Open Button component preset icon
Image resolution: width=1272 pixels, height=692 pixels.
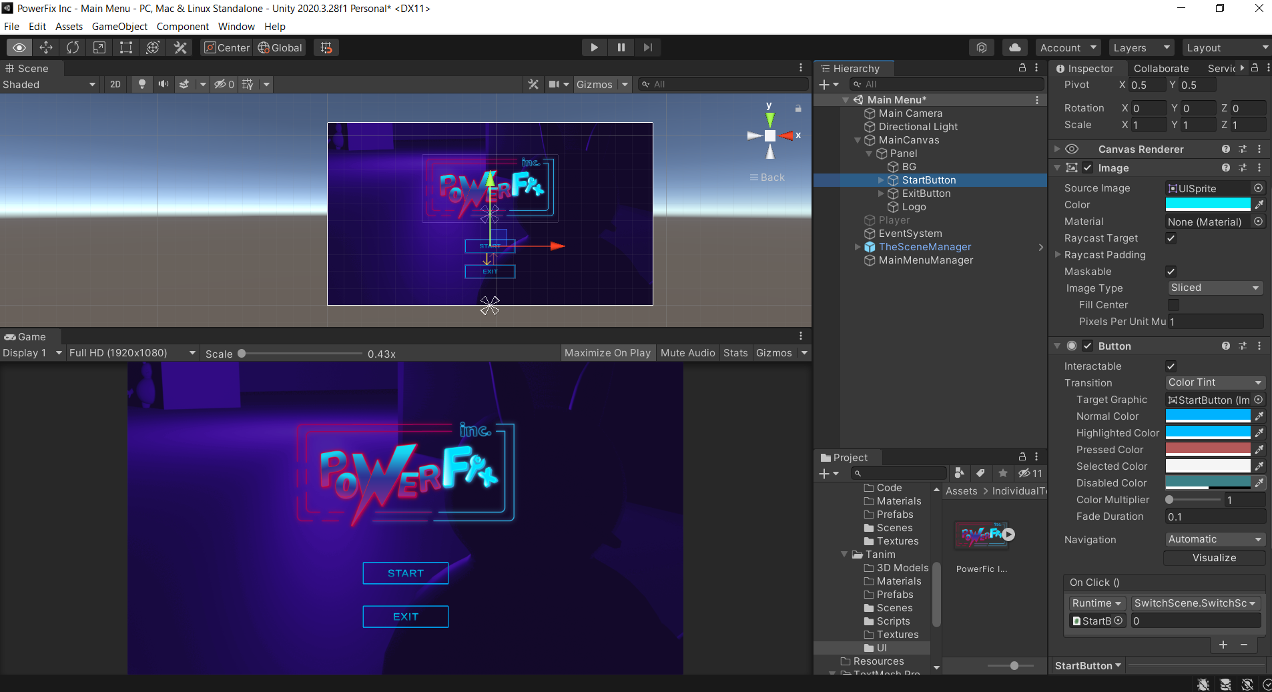(x=1243, y=346)
